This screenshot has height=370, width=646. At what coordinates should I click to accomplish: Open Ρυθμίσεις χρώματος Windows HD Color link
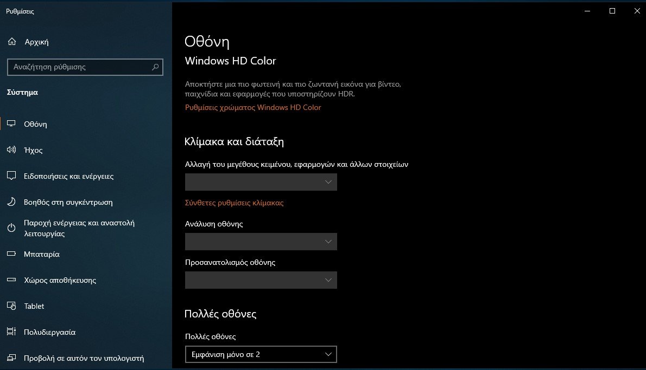(253, 107)
